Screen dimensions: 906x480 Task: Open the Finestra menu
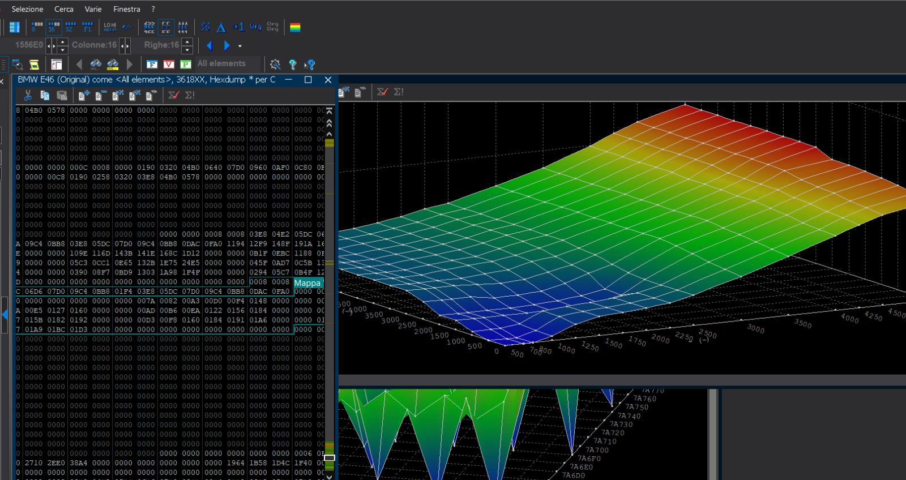[x=126, y=9]
